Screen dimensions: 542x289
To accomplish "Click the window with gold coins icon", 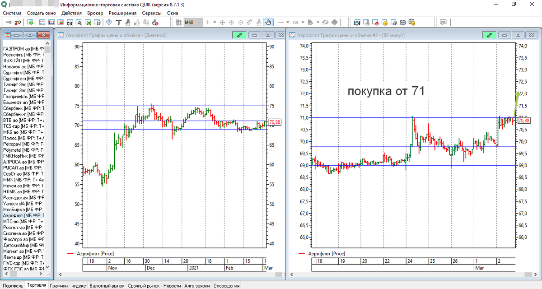I will [x=383, y=22].
